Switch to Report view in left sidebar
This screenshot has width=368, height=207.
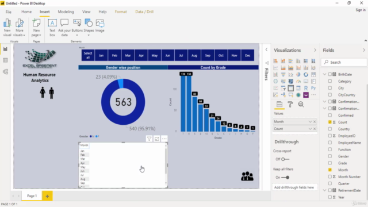click(5, 49)
